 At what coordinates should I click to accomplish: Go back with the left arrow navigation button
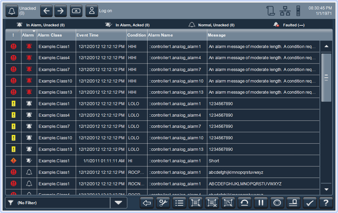tap(46, 11)
